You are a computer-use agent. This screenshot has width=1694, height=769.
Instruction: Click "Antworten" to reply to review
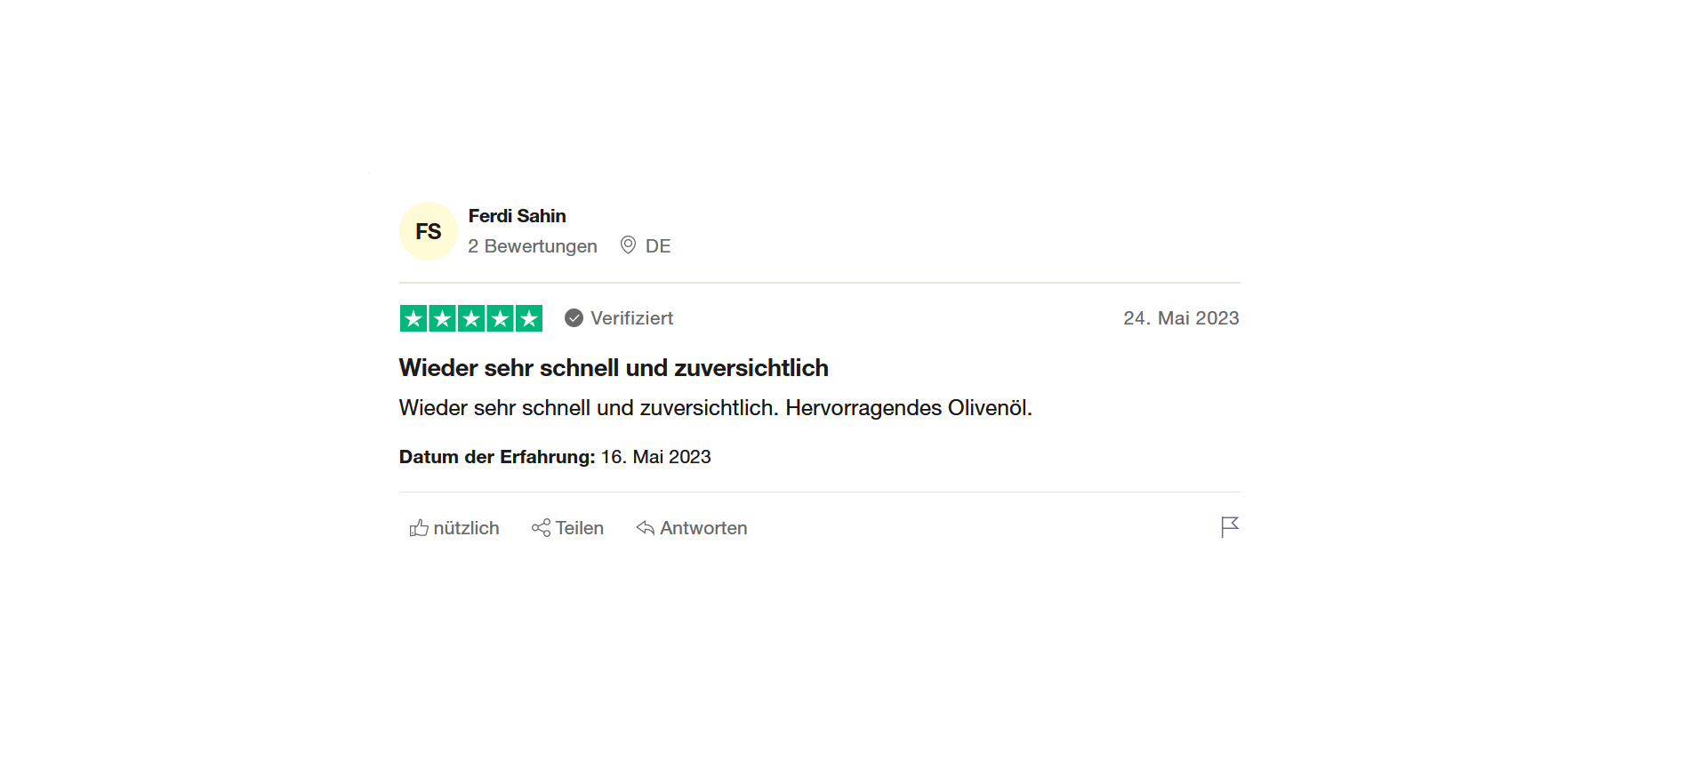(x=702, y=528)
